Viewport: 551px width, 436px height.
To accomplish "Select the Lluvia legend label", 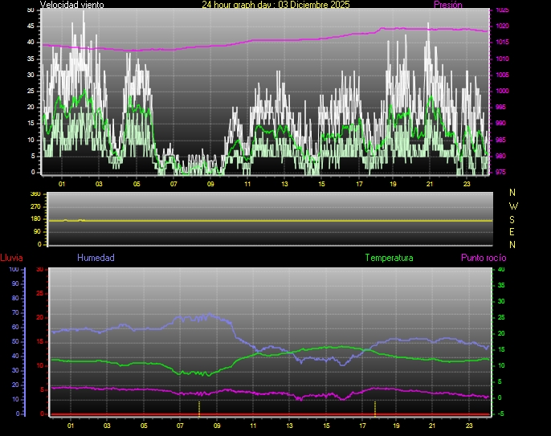I will [x=11, y=258].
